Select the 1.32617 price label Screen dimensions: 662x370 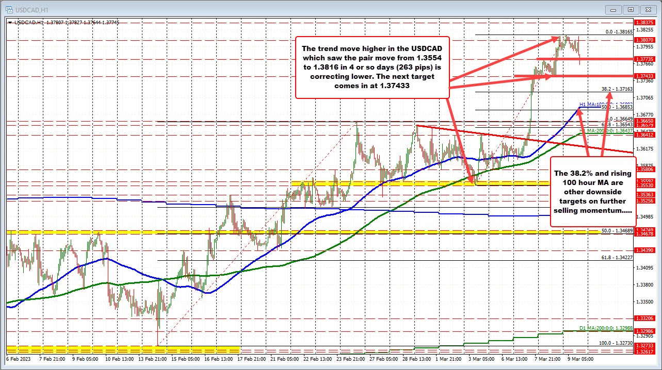pyautogui.click(x=645, y=351)
